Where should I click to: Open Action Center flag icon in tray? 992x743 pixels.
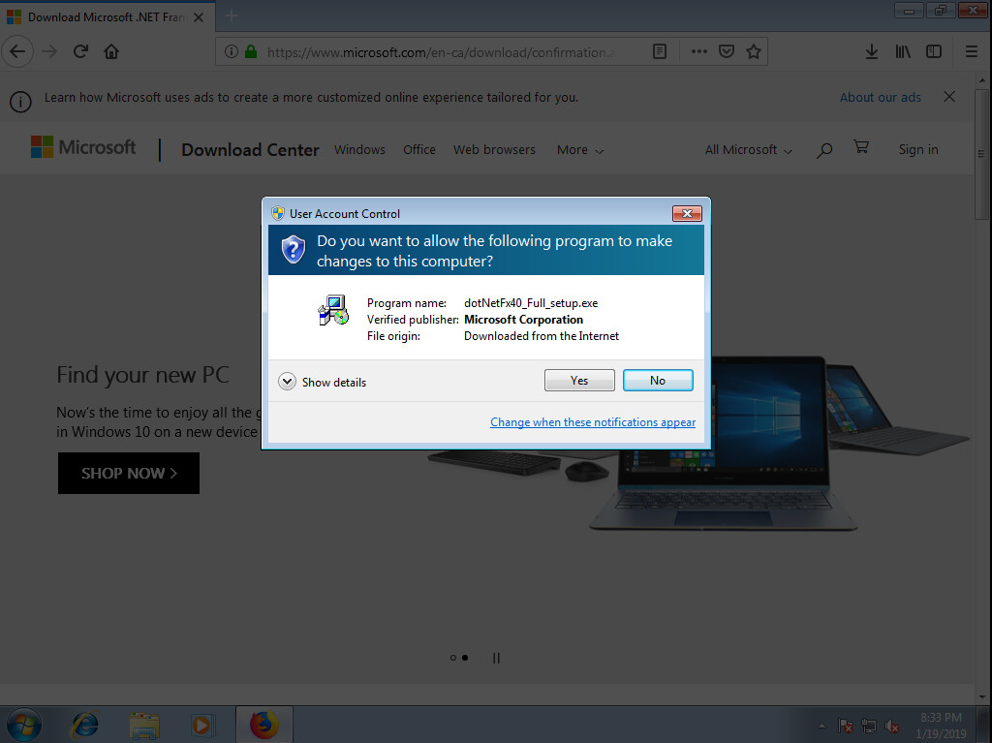[x=845, y=726]
